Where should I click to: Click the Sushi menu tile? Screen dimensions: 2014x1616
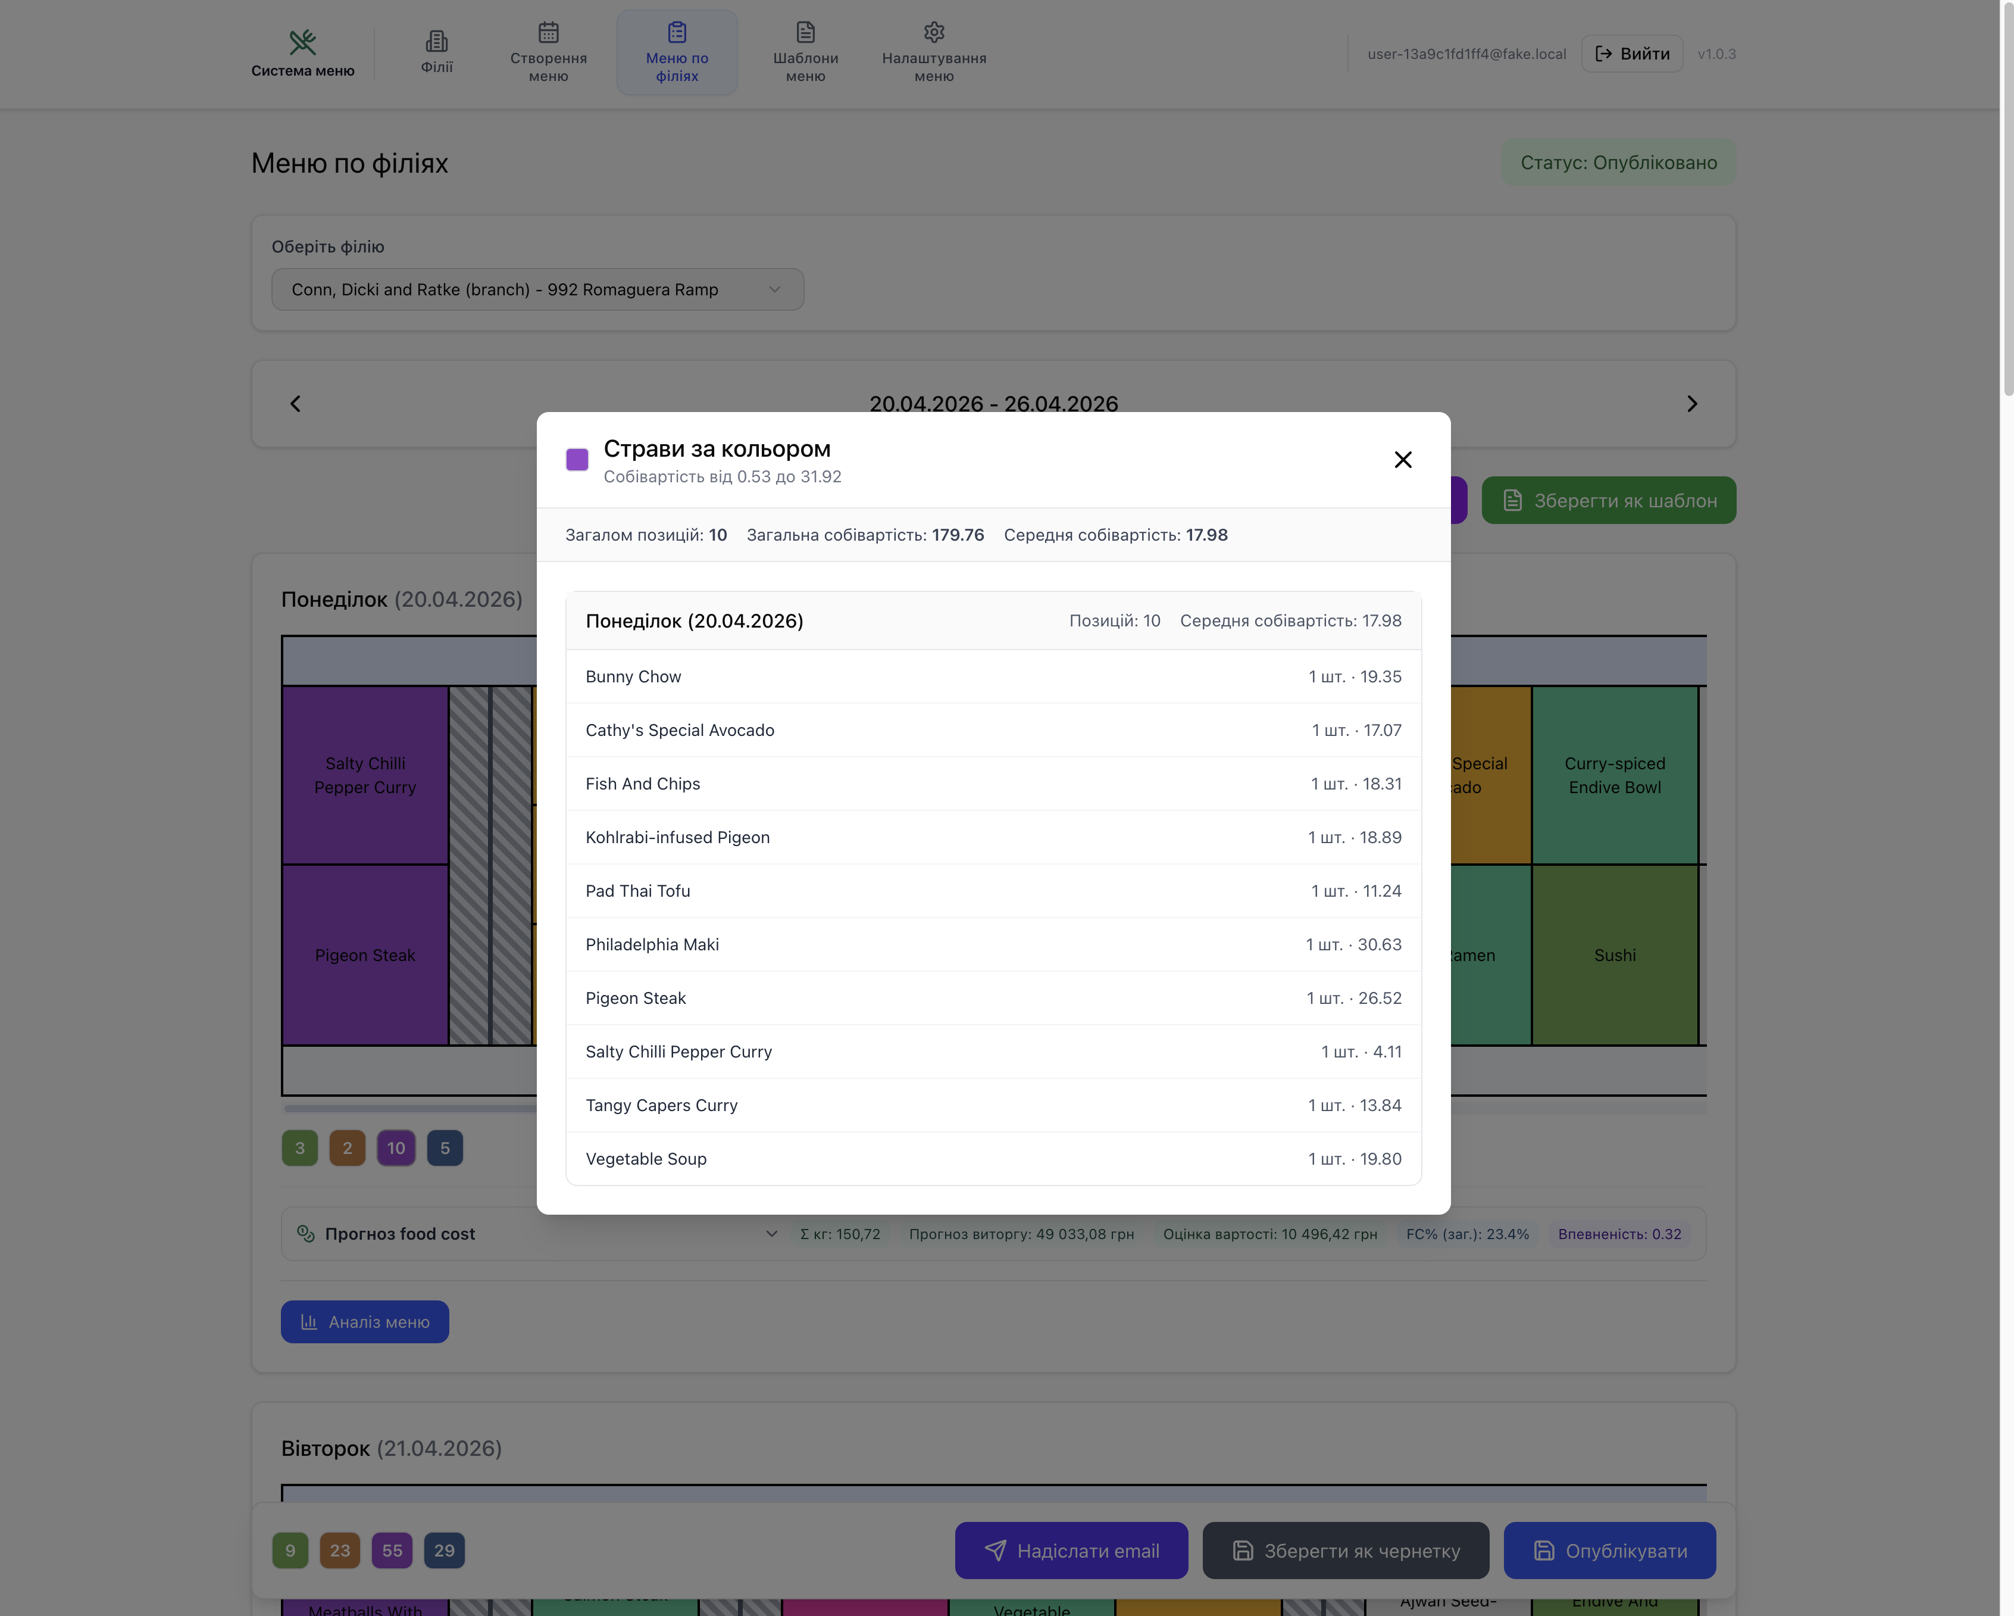(1615, 955)
